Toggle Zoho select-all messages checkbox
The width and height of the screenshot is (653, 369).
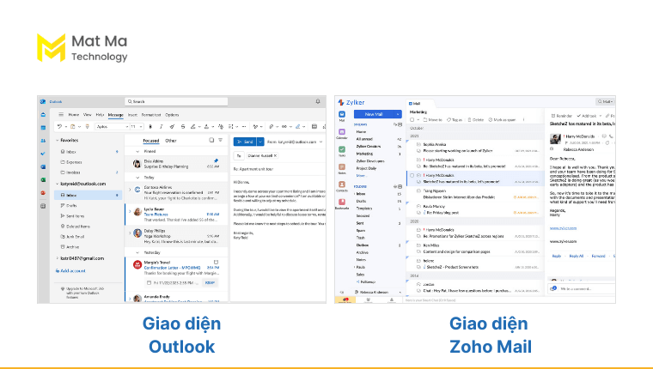412,120
